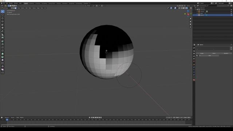
Task: Choose the Annotate pencil tool
Action: [3, 31]
